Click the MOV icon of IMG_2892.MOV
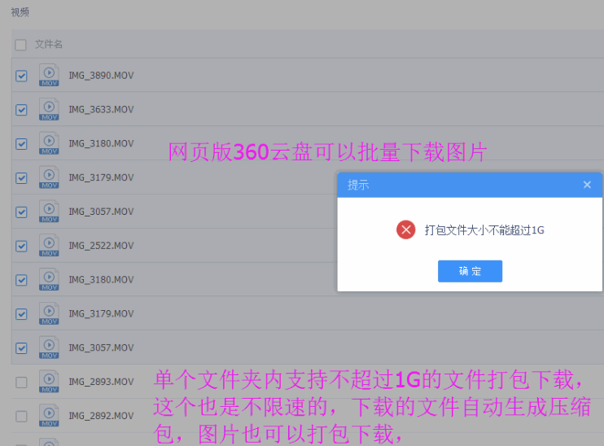The width and height of the screenshot is (604, 446). 49,416
